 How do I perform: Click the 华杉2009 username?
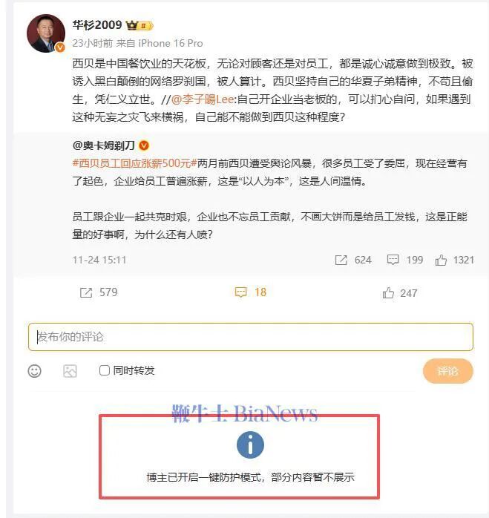pyautogui.click(x=97, y=24)
